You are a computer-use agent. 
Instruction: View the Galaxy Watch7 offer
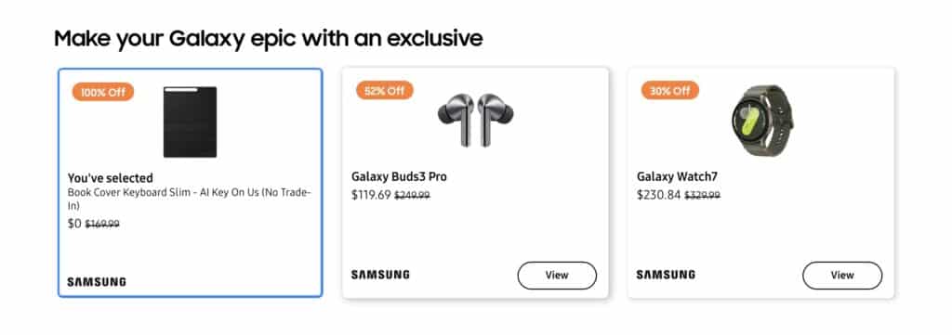pos(842,275)
